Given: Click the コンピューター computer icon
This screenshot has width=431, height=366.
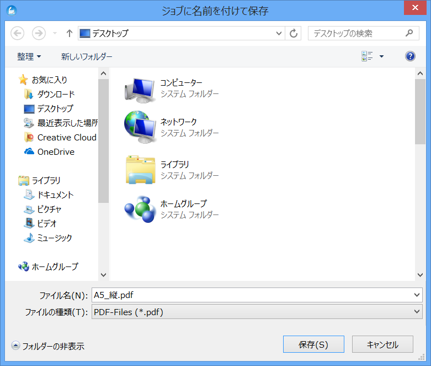Looking at the screenshot, I should (x=140, y=90).
